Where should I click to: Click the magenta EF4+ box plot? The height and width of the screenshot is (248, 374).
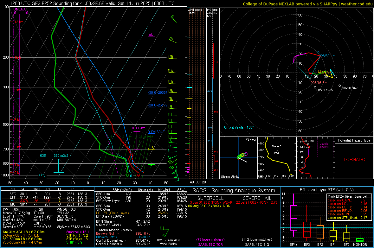tap(293, 215)
